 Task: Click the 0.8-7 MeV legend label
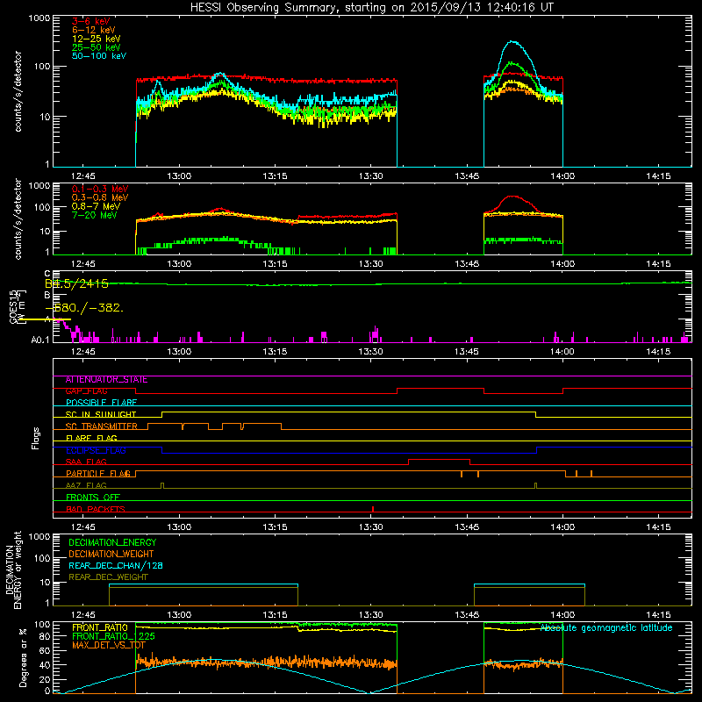point(96,206)
